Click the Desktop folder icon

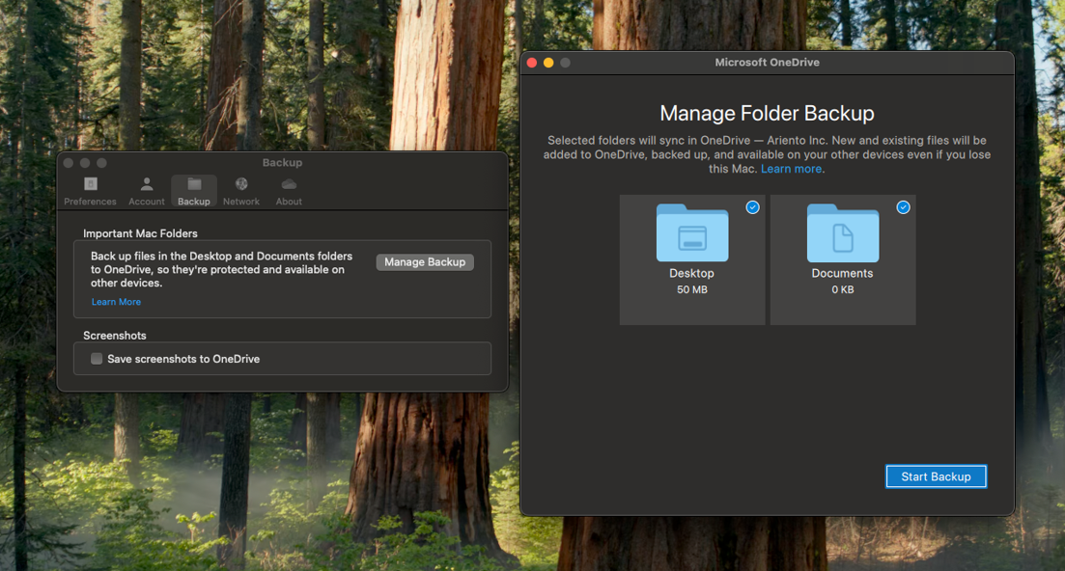[x=691, y=231]
